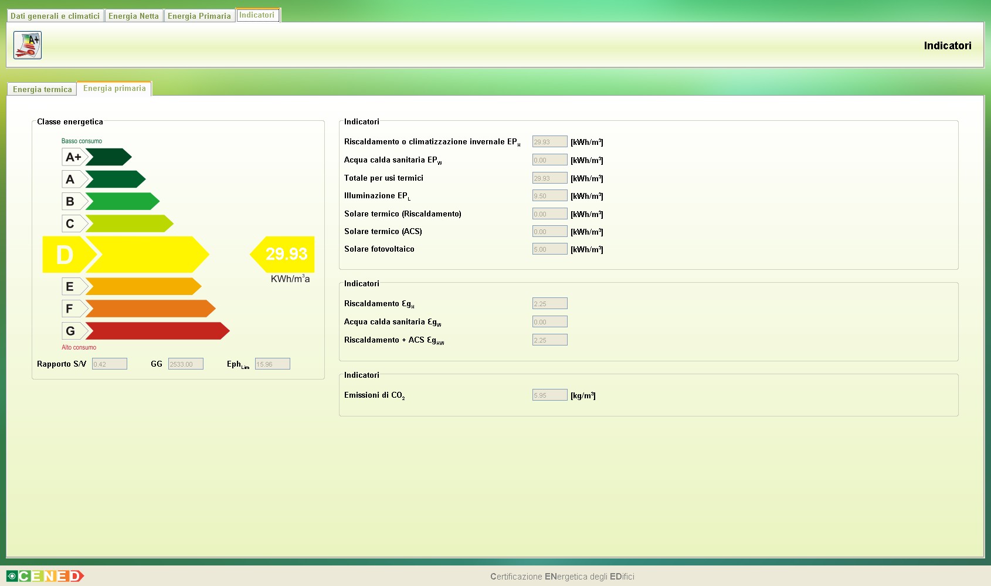Viewport: 991px width, 586px height.
Task: Click the B energy class label
Action: tap(70, 202)
